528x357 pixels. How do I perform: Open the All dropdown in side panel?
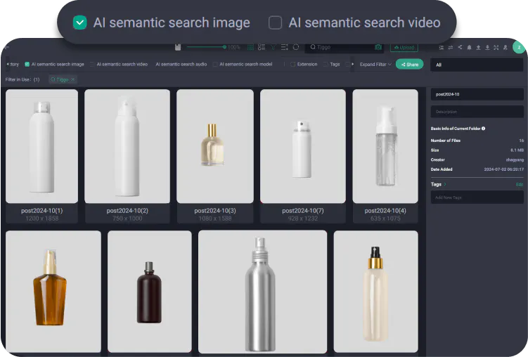coord(477,65)
